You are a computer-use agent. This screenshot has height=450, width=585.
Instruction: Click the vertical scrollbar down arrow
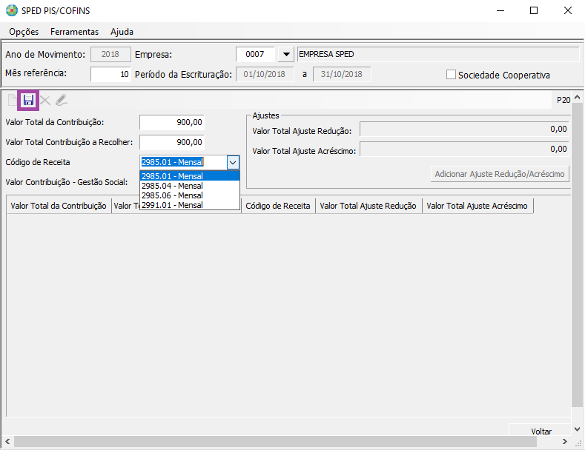577,429
